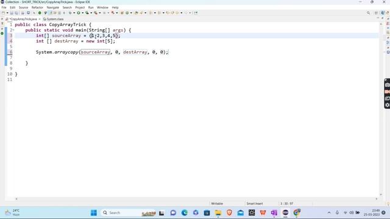This screenshot has width=390, height=219.
Task: Open the Refactor menu
Action: (x=37, y=7)
